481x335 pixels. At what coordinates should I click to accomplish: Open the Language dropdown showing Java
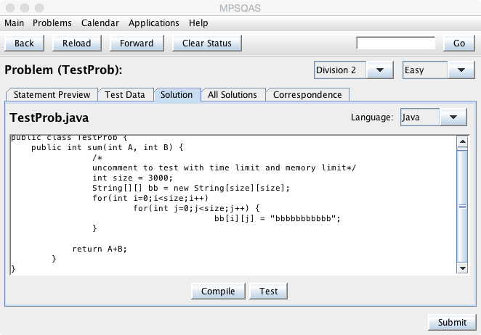453,117
